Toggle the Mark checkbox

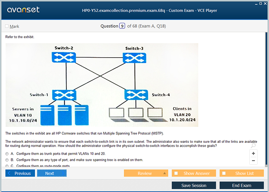tap(7, 26)
